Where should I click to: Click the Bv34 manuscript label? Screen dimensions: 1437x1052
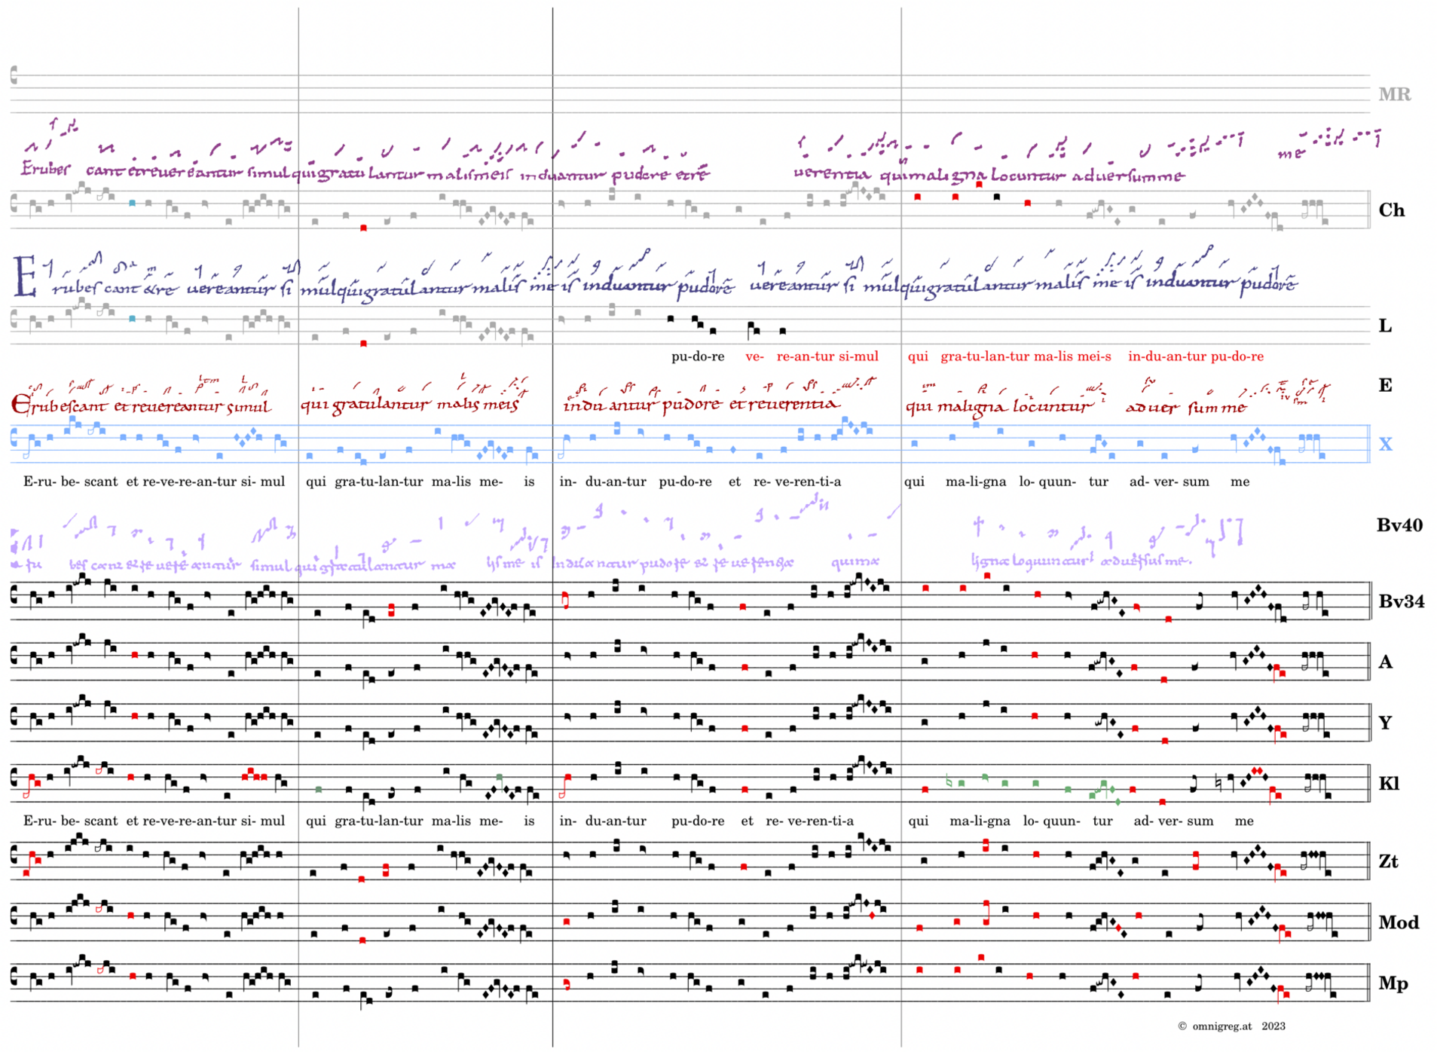click(x=1401, y=601)
